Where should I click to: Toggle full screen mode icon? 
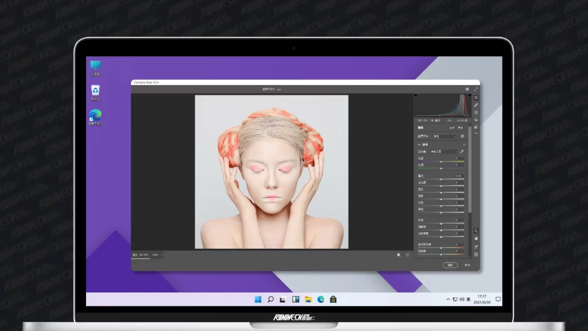pyautogui.click(x=475, y=89)
